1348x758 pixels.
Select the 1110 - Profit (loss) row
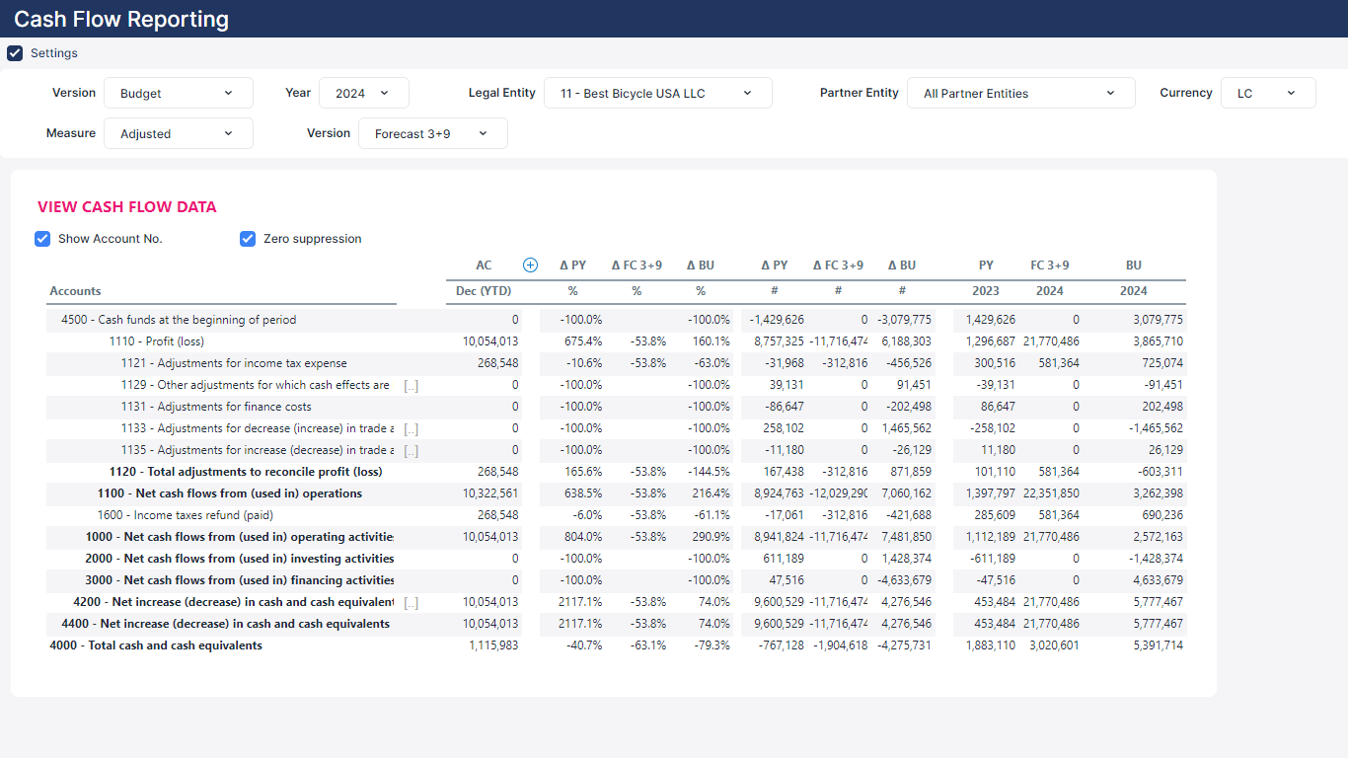point(156,341)
